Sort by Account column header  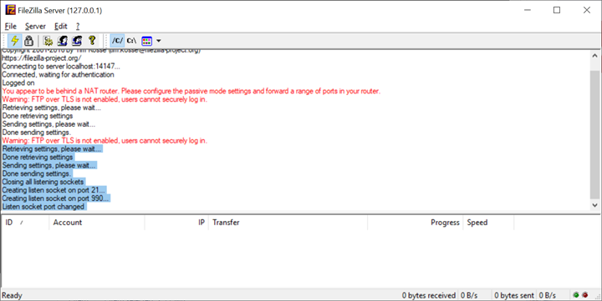pos(97,223)
